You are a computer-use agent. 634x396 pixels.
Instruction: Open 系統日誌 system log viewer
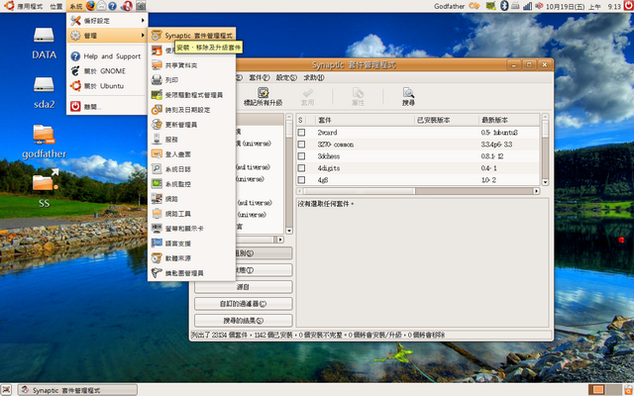[191, 169]
